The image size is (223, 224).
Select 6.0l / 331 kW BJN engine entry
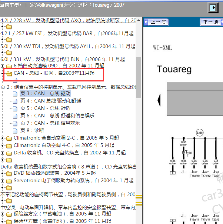[x=63, y=59]
